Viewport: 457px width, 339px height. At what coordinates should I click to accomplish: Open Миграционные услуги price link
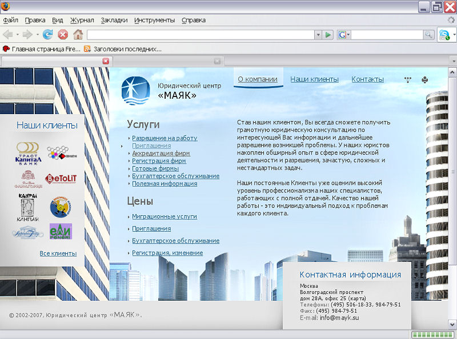pyautogui.click(x=165, y=216)
